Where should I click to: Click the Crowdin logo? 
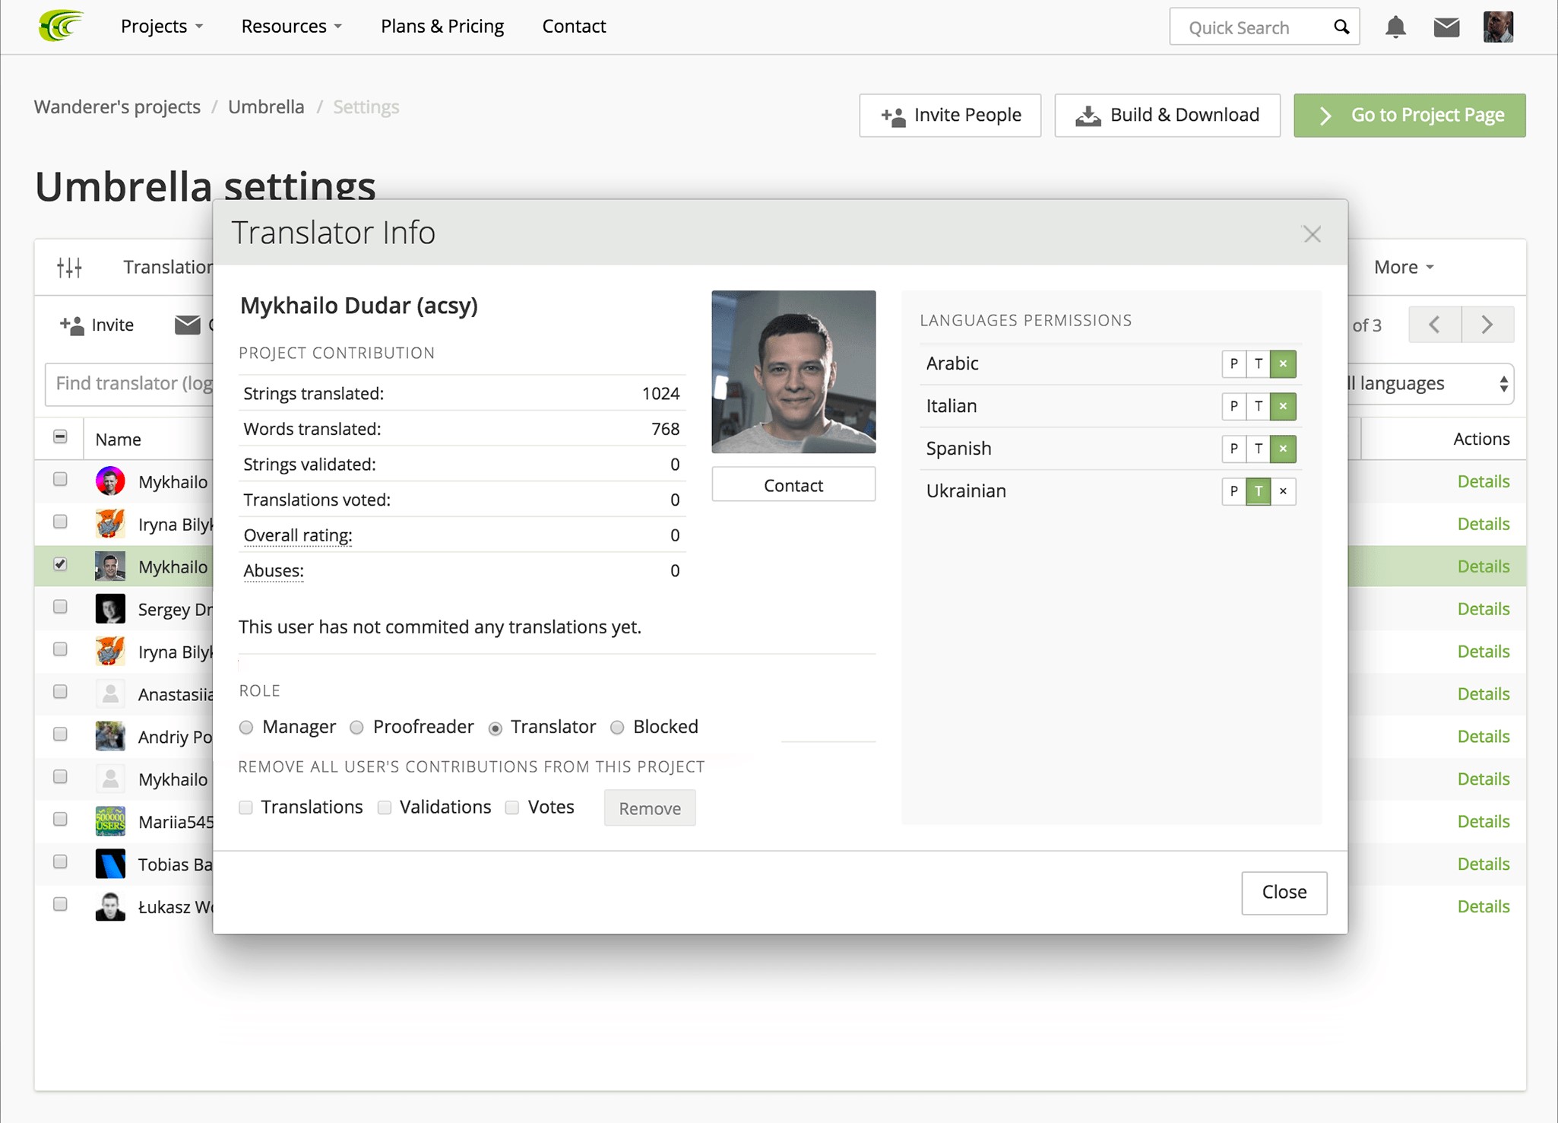click(x=61, y=26)
